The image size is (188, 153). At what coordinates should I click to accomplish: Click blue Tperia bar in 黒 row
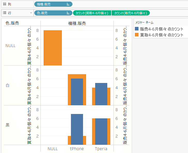pos(101,132)
